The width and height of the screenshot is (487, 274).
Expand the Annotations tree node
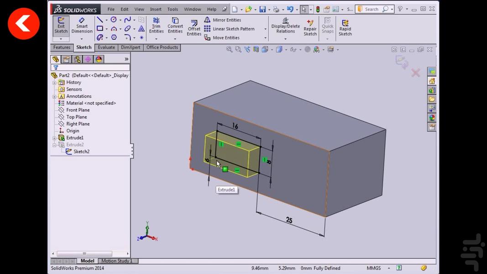55,96
